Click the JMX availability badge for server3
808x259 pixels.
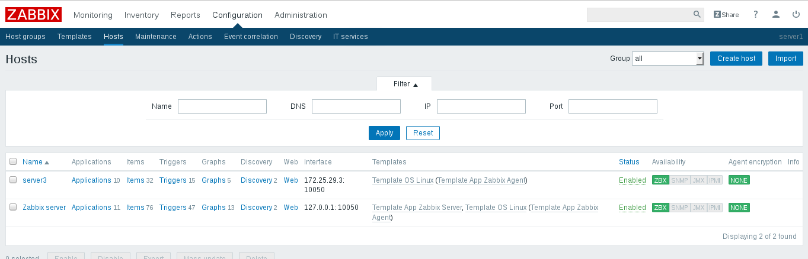tap(698, 180)
